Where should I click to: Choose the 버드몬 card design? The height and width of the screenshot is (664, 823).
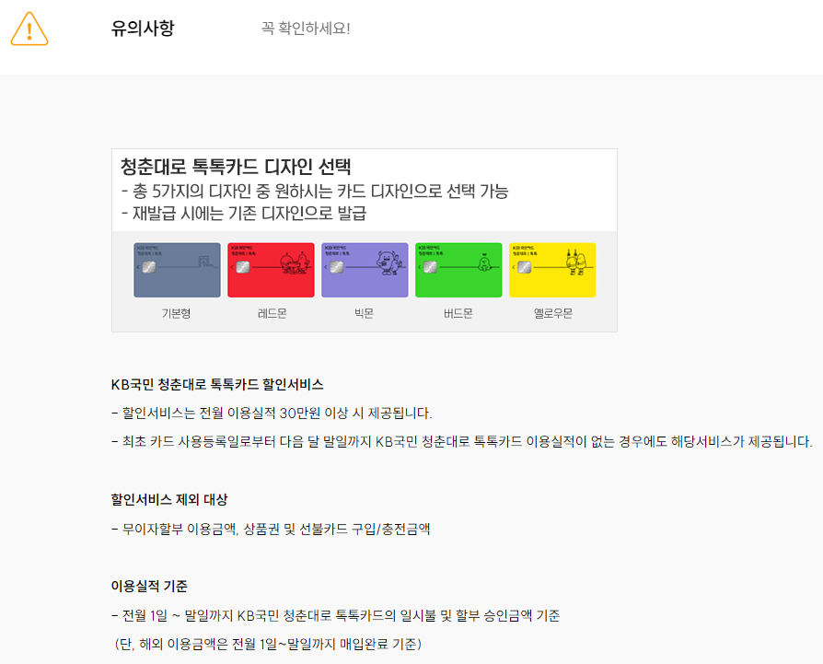458,269
